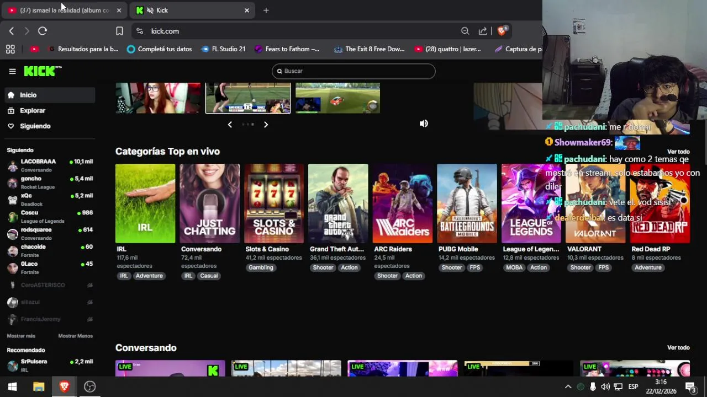Click the Buscar search field
Viewport: 707px width, 397px height.
coord(353,71)
